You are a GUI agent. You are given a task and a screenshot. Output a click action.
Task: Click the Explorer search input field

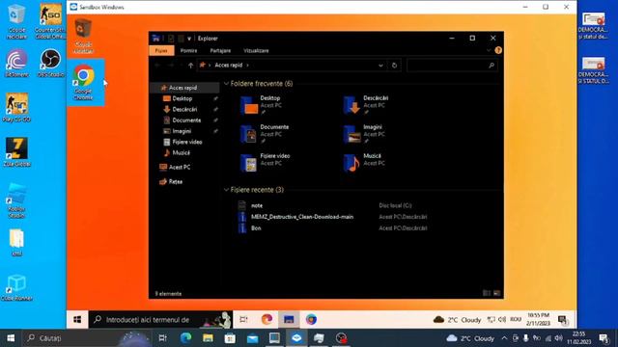pos(452,66)
